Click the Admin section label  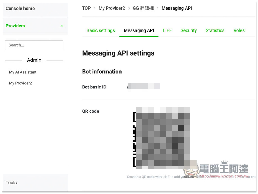point(34,60)
